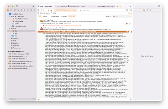Select the Recent scope filter
Screen dimensions: 168x109
click(45, 16)
